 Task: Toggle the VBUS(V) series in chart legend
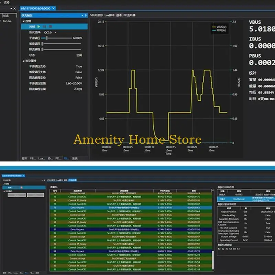[x=219, y=27]
